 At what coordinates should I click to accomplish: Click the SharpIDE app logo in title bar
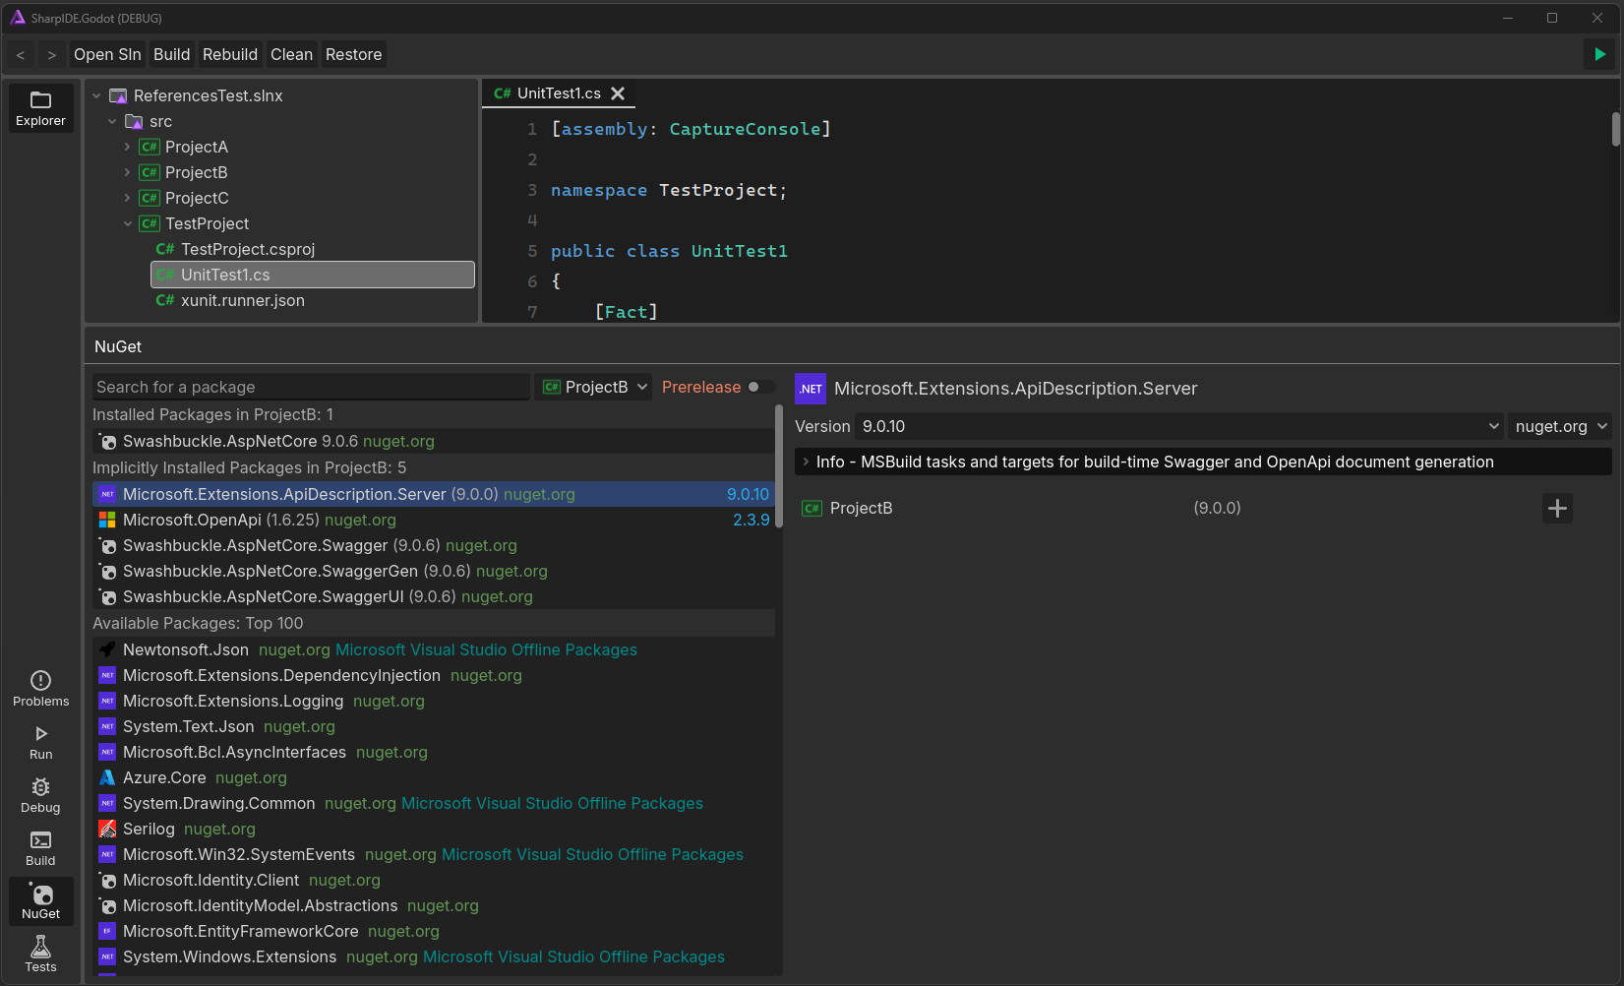(x=17, y=18)
